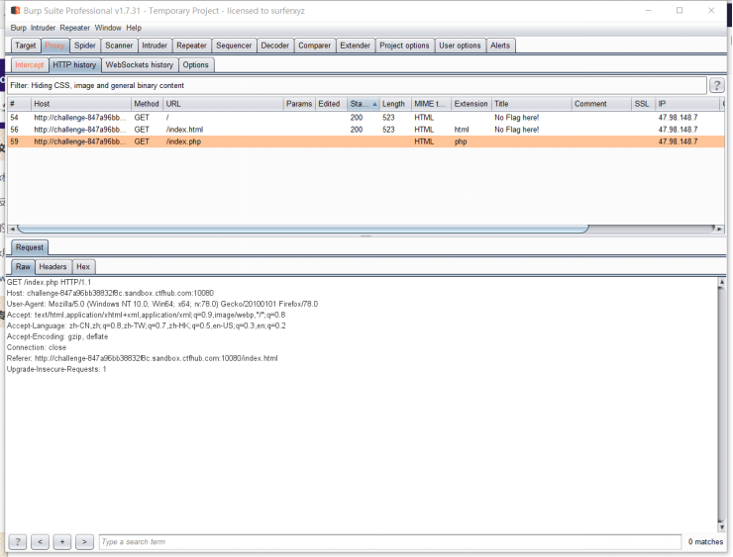Screen dimensions: 733x557
Task: Select the Request tab
Action: click(30, 247)
